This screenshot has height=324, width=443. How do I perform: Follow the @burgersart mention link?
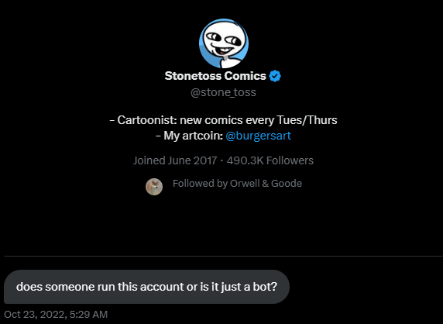coord(258,136)
